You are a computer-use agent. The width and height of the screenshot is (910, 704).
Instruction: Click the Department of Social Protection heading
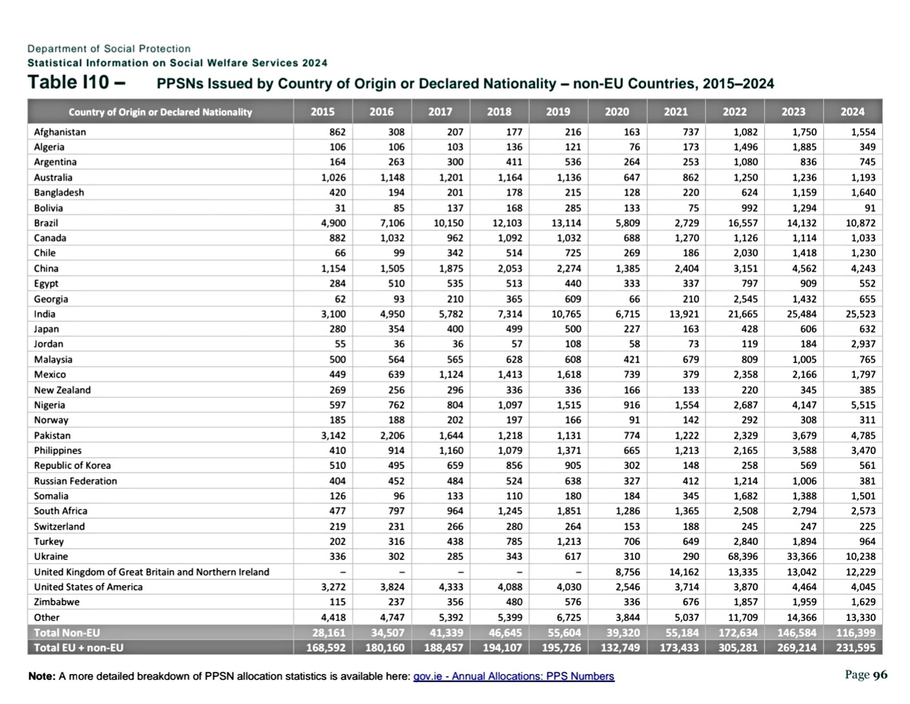[x=109, y=48]
